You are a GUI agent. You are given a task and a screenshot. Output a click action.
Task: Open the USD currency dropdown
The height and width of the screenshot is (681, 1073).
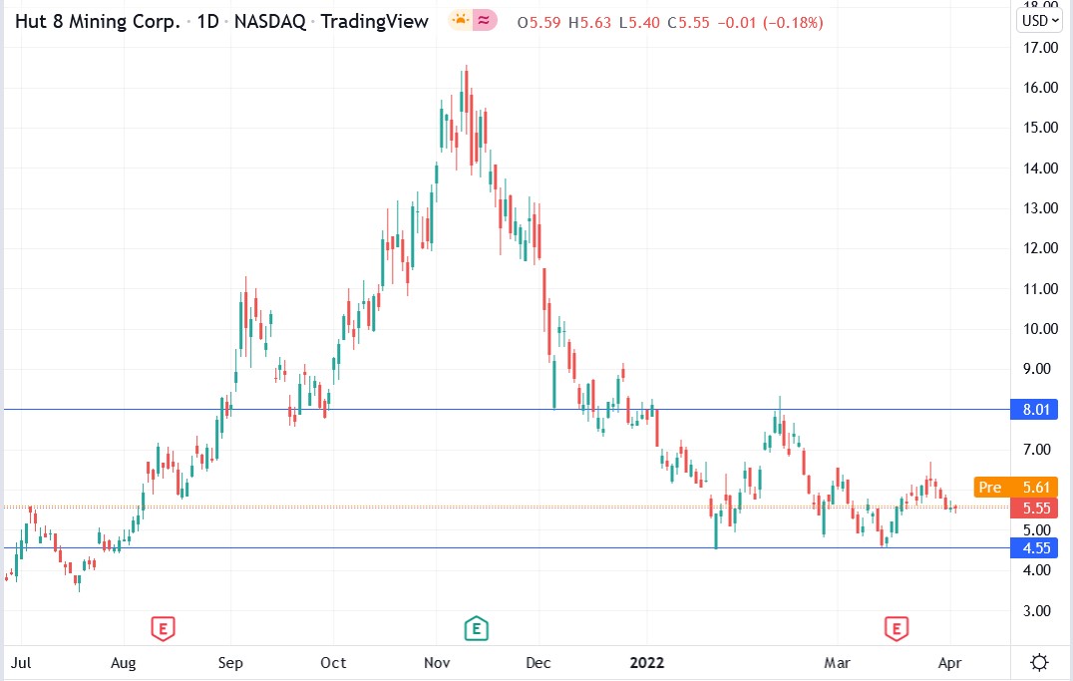1040,21
